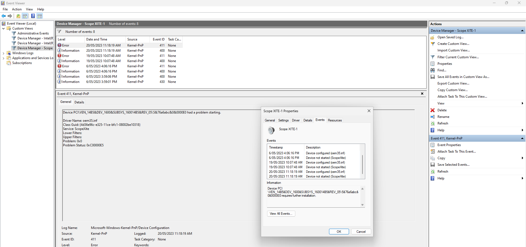
Task: Click the Timestamp column header in dialog
Action: [286, 147]
